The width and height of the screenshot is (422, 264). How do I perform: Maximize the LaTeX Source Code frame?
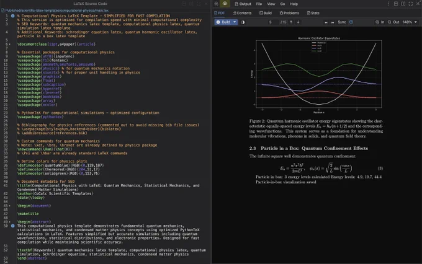(x=199, y=4)
